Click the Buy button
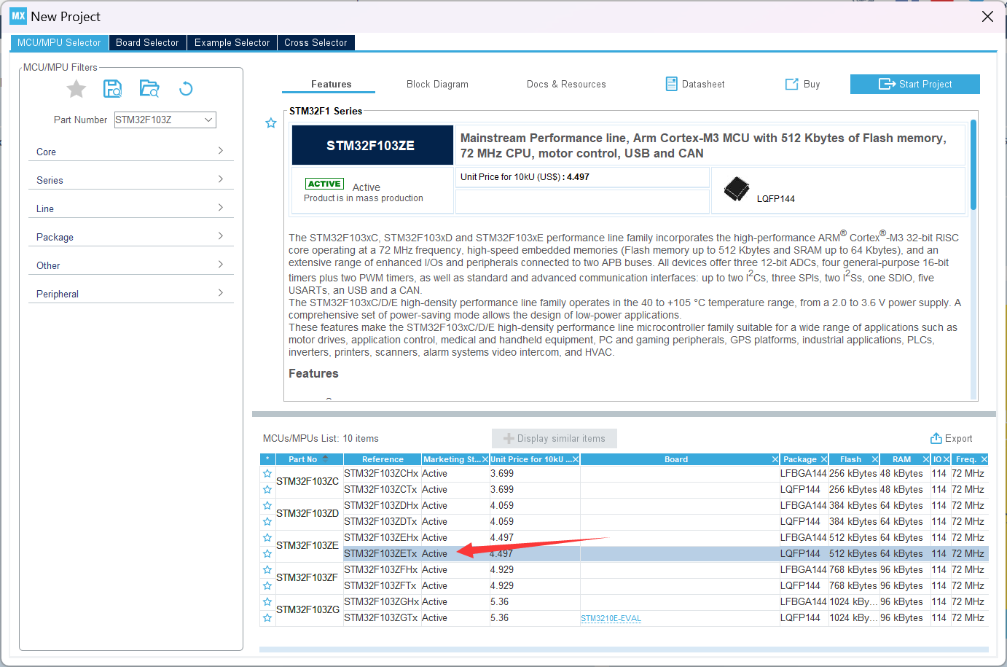The height and width of the screenshot is (667, 1007). pyautogui.click(x=802, y=85)
